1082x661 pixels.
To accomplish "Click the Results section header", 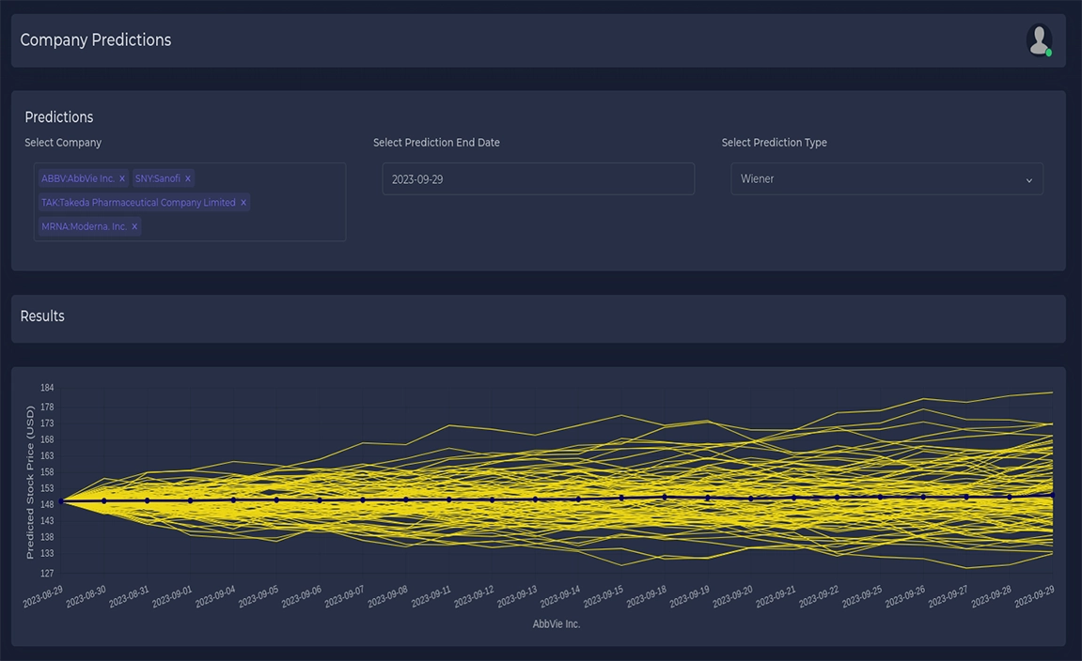I will tap(42, 316).
